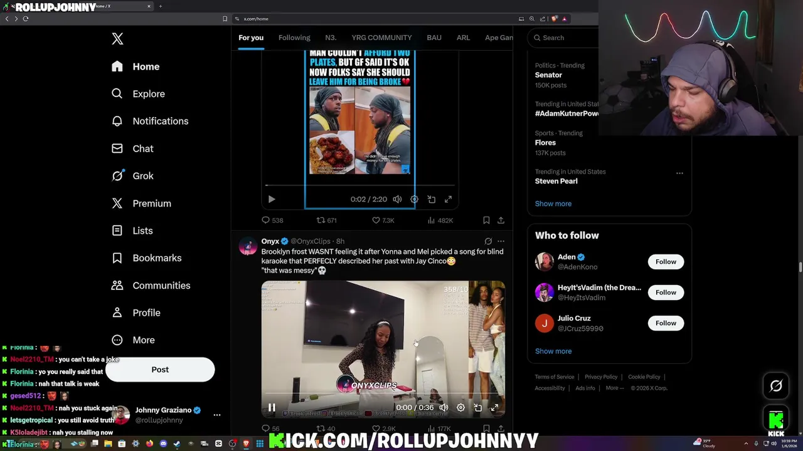Play the top video at 0:02
Screen dimensions: 803x451
pos(272,199)
